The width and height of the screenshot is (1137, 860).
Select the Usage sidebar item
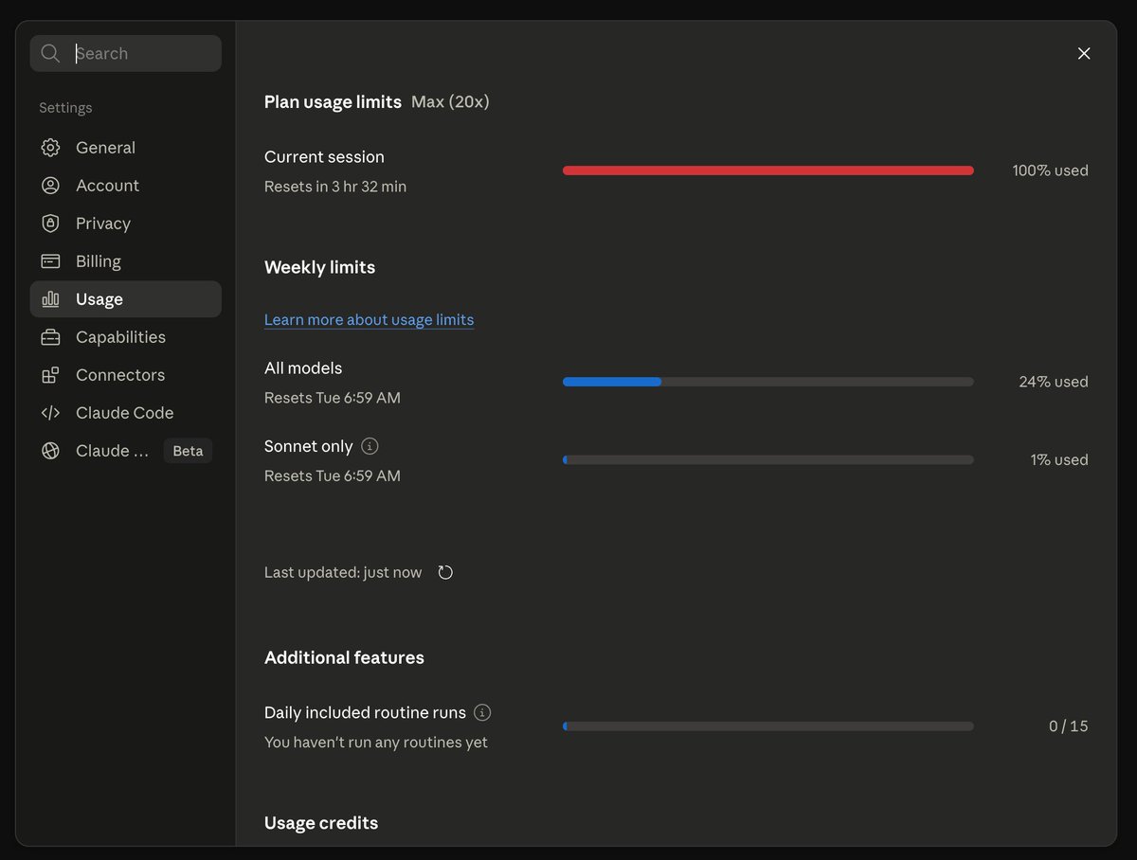coord(126,299)
